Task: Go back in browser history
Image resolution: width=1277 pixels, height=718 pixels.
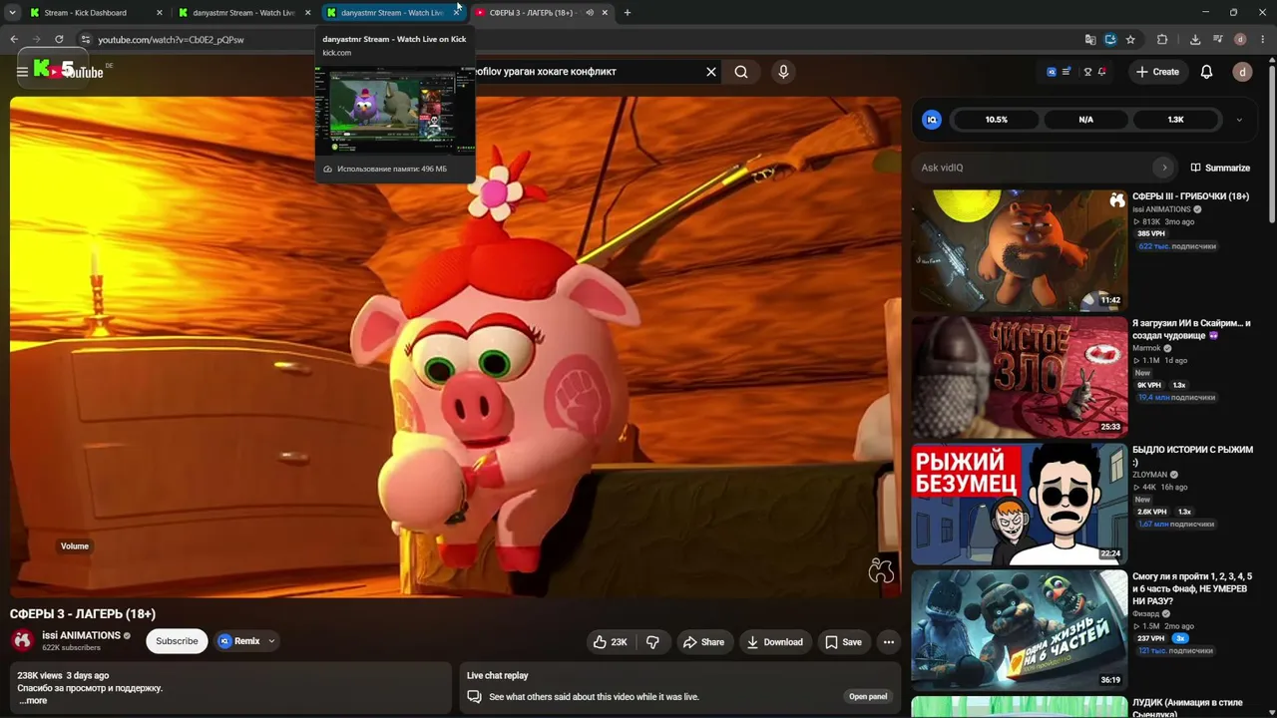Action: coord(14,40)
